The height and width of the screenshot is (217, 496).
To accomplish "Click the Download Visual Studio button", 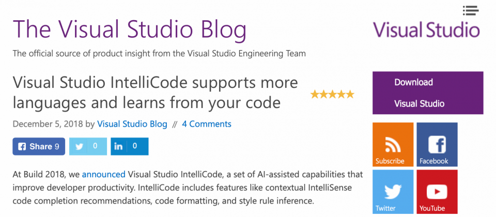I will click(x=428, y=93).
